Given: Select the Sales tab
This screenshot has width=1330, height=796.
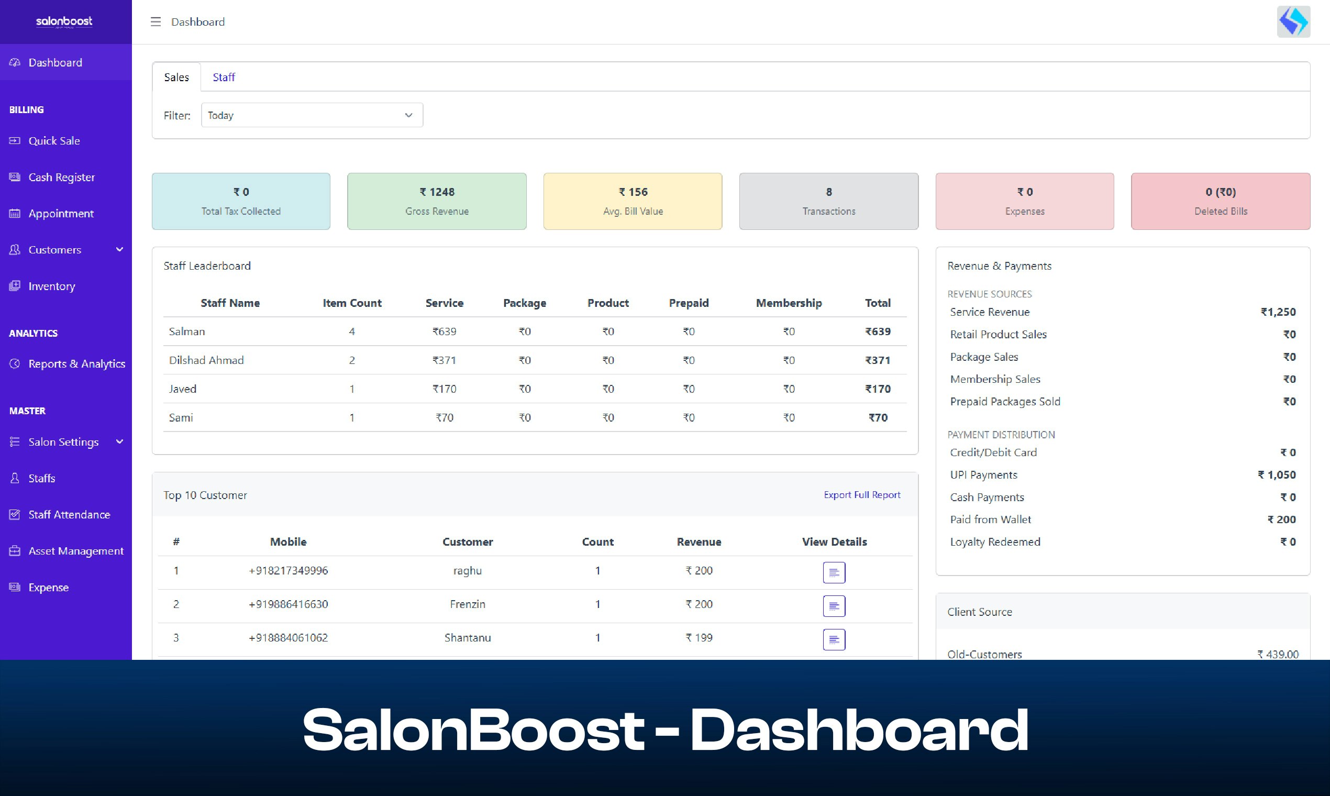Looking at the screenshot, I should [176, 76].
